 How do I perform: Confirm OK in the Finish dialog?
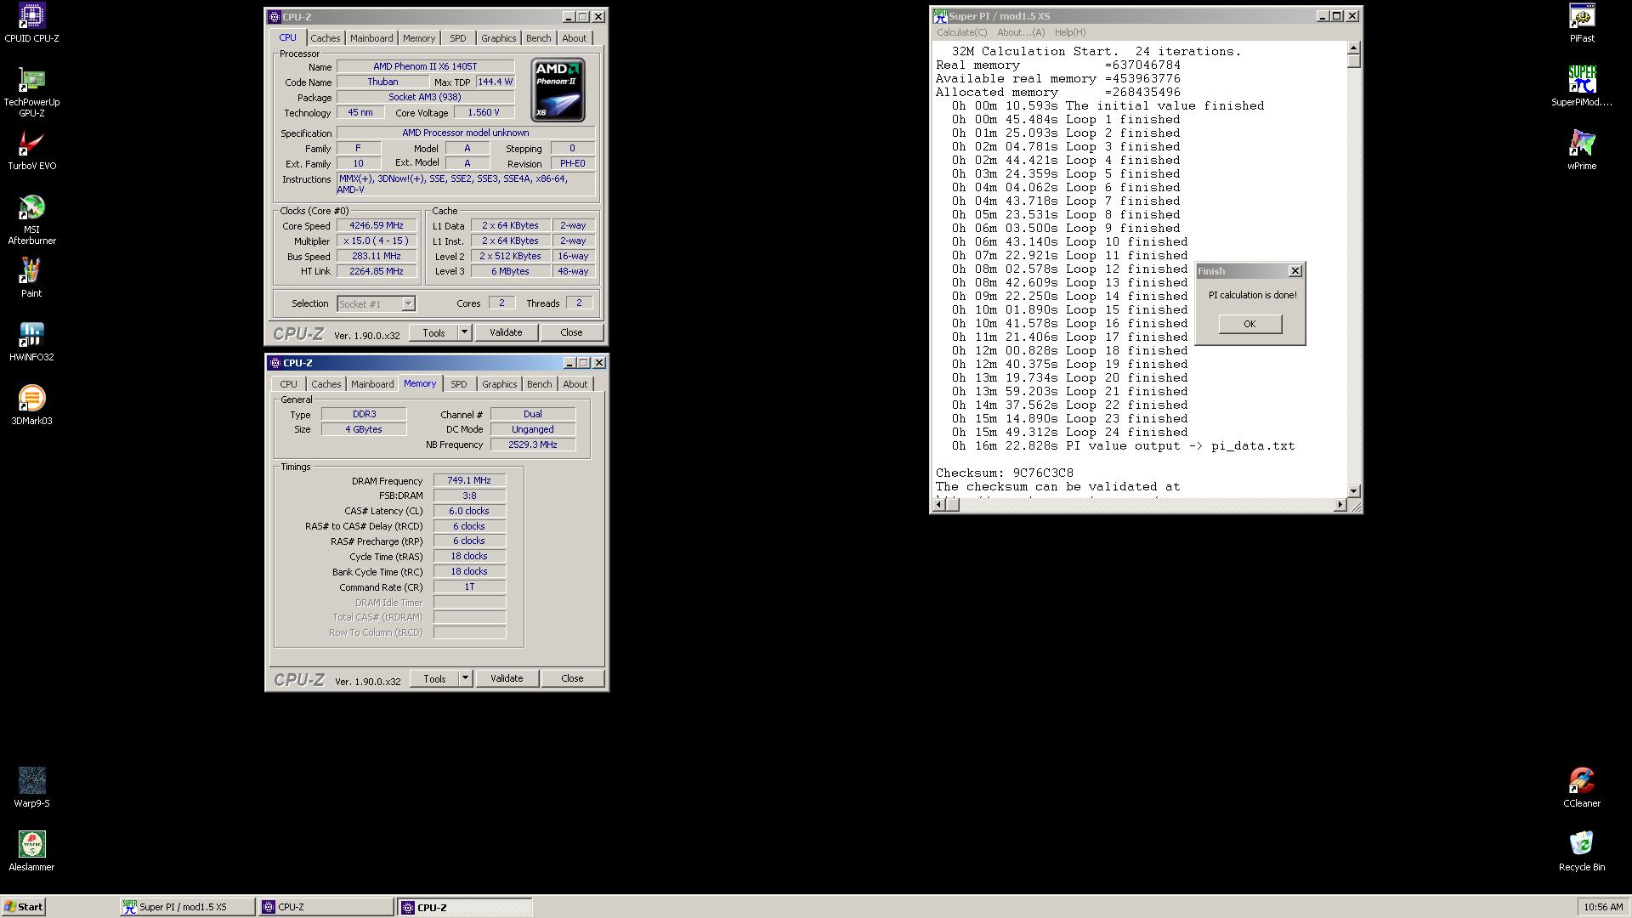coord(1249,324)
